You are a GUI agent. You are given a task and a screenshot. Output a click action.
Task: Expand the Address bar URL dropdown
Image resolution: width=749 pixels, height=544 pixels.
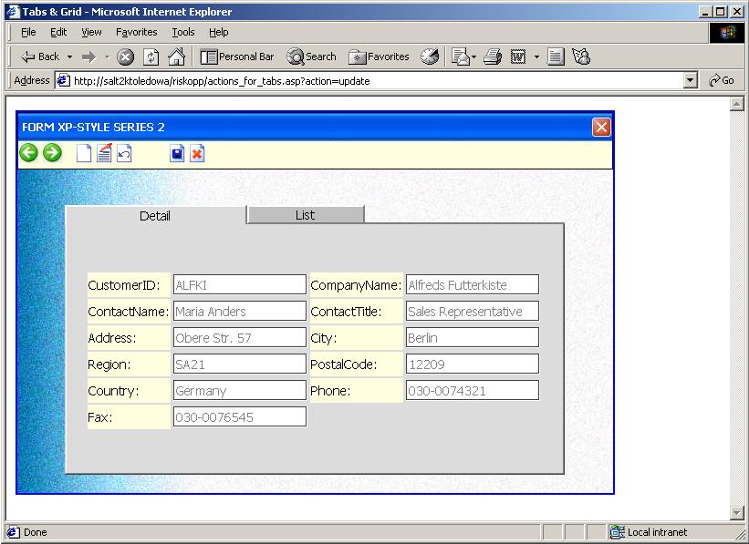point(691,80)
